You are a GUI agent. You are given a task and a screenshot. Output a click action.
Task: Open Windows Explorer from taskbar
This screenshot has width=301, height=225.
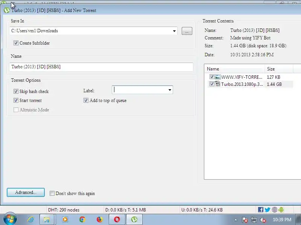pos(47,219)
